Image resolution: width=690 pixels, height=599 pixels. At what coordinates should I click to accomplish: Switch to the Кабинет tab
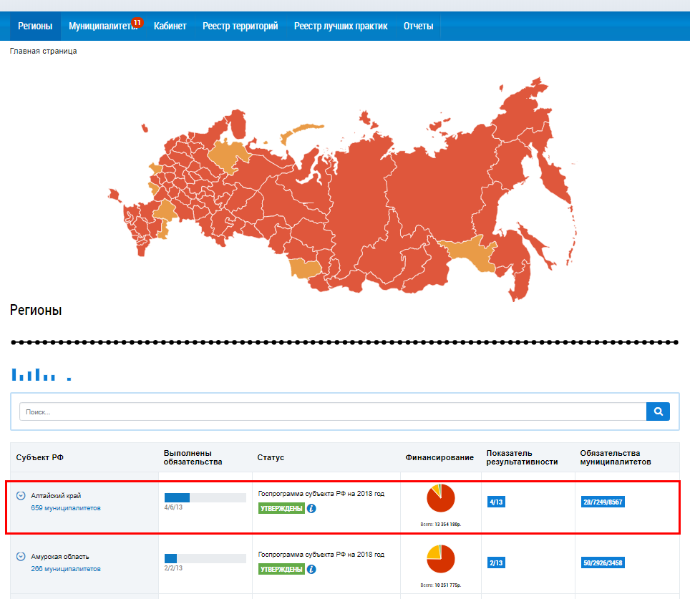tap(170, 26)
